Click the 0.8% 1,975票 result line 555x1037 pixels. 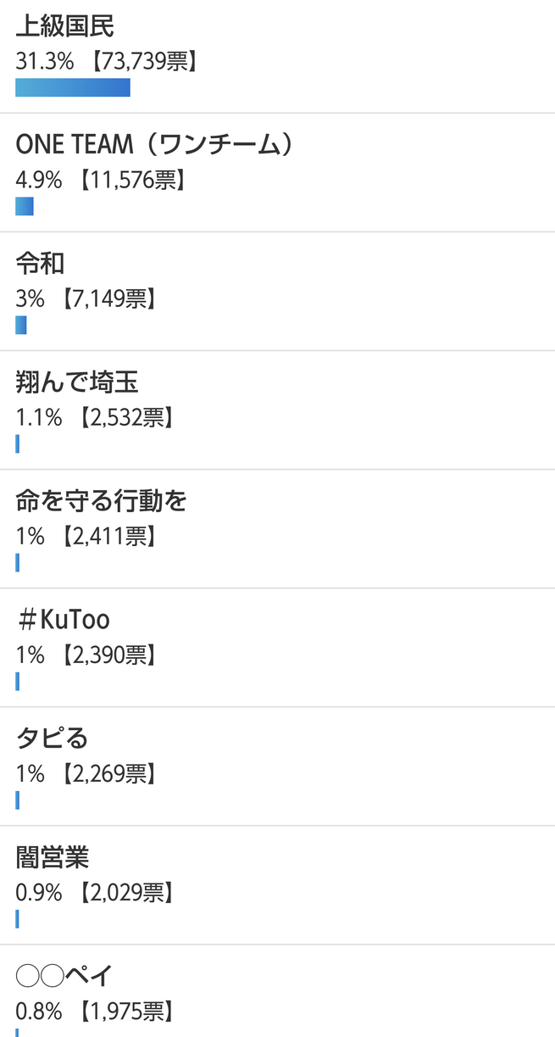point(95,1012)
